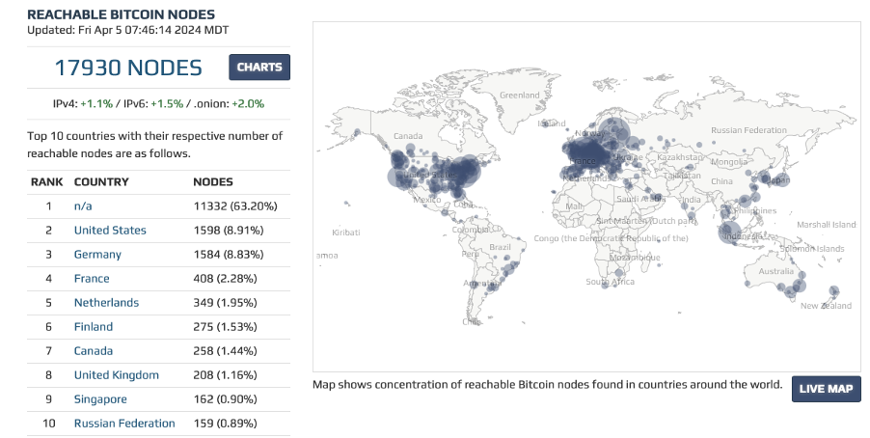The height and width of the screenshot is (438, 870).
Task: Click the Brazil label on the map
Action: (500, 247)
